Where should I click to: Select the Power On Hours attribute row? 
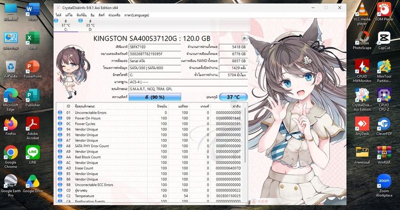click(x=150, y=118)
